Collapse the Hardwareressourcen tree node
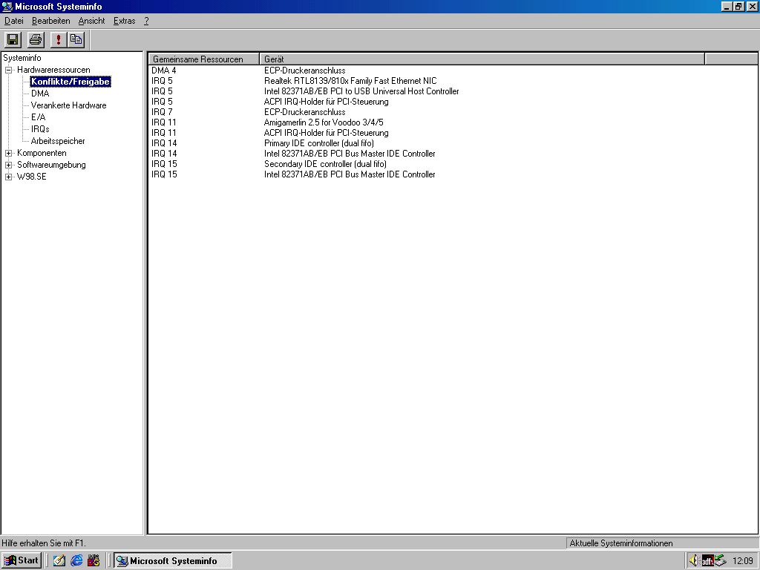Viewport: 760px width, 570px height. [x=8, y=70]
